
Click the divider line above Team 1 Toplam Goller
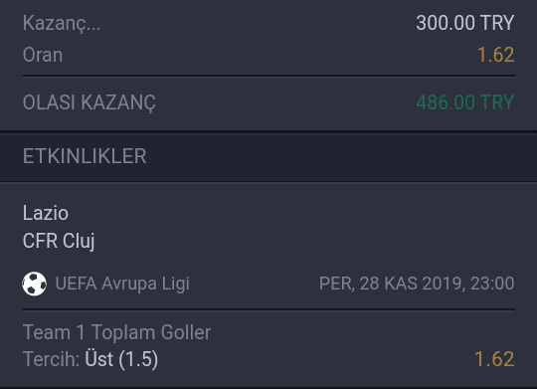coord(268,309)
